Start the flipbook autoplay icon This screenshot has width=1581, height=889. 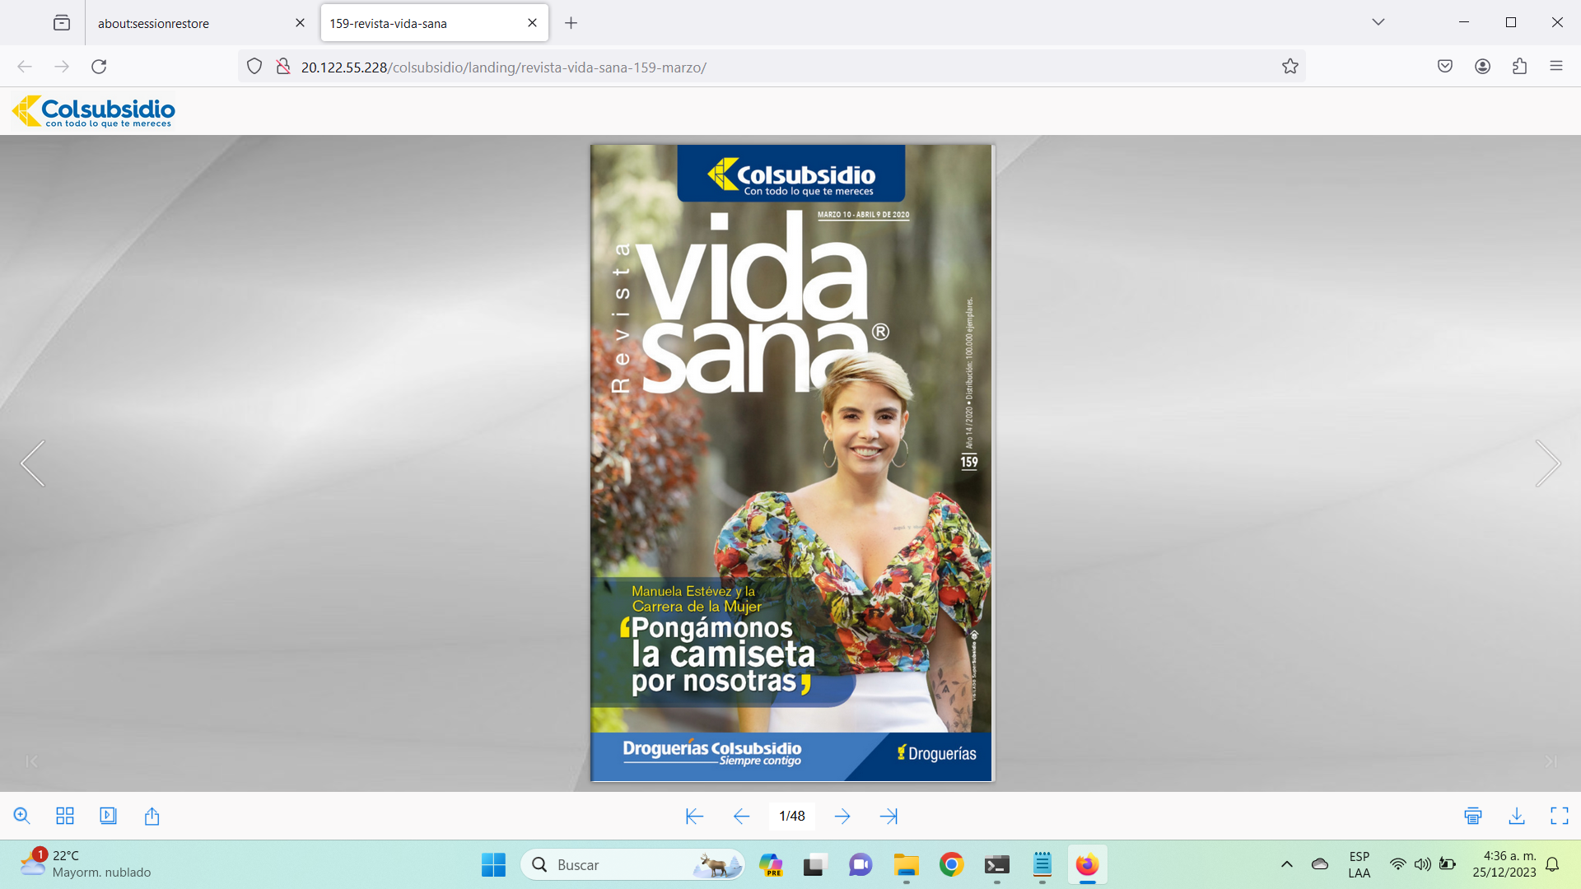[x=108, y=816]
